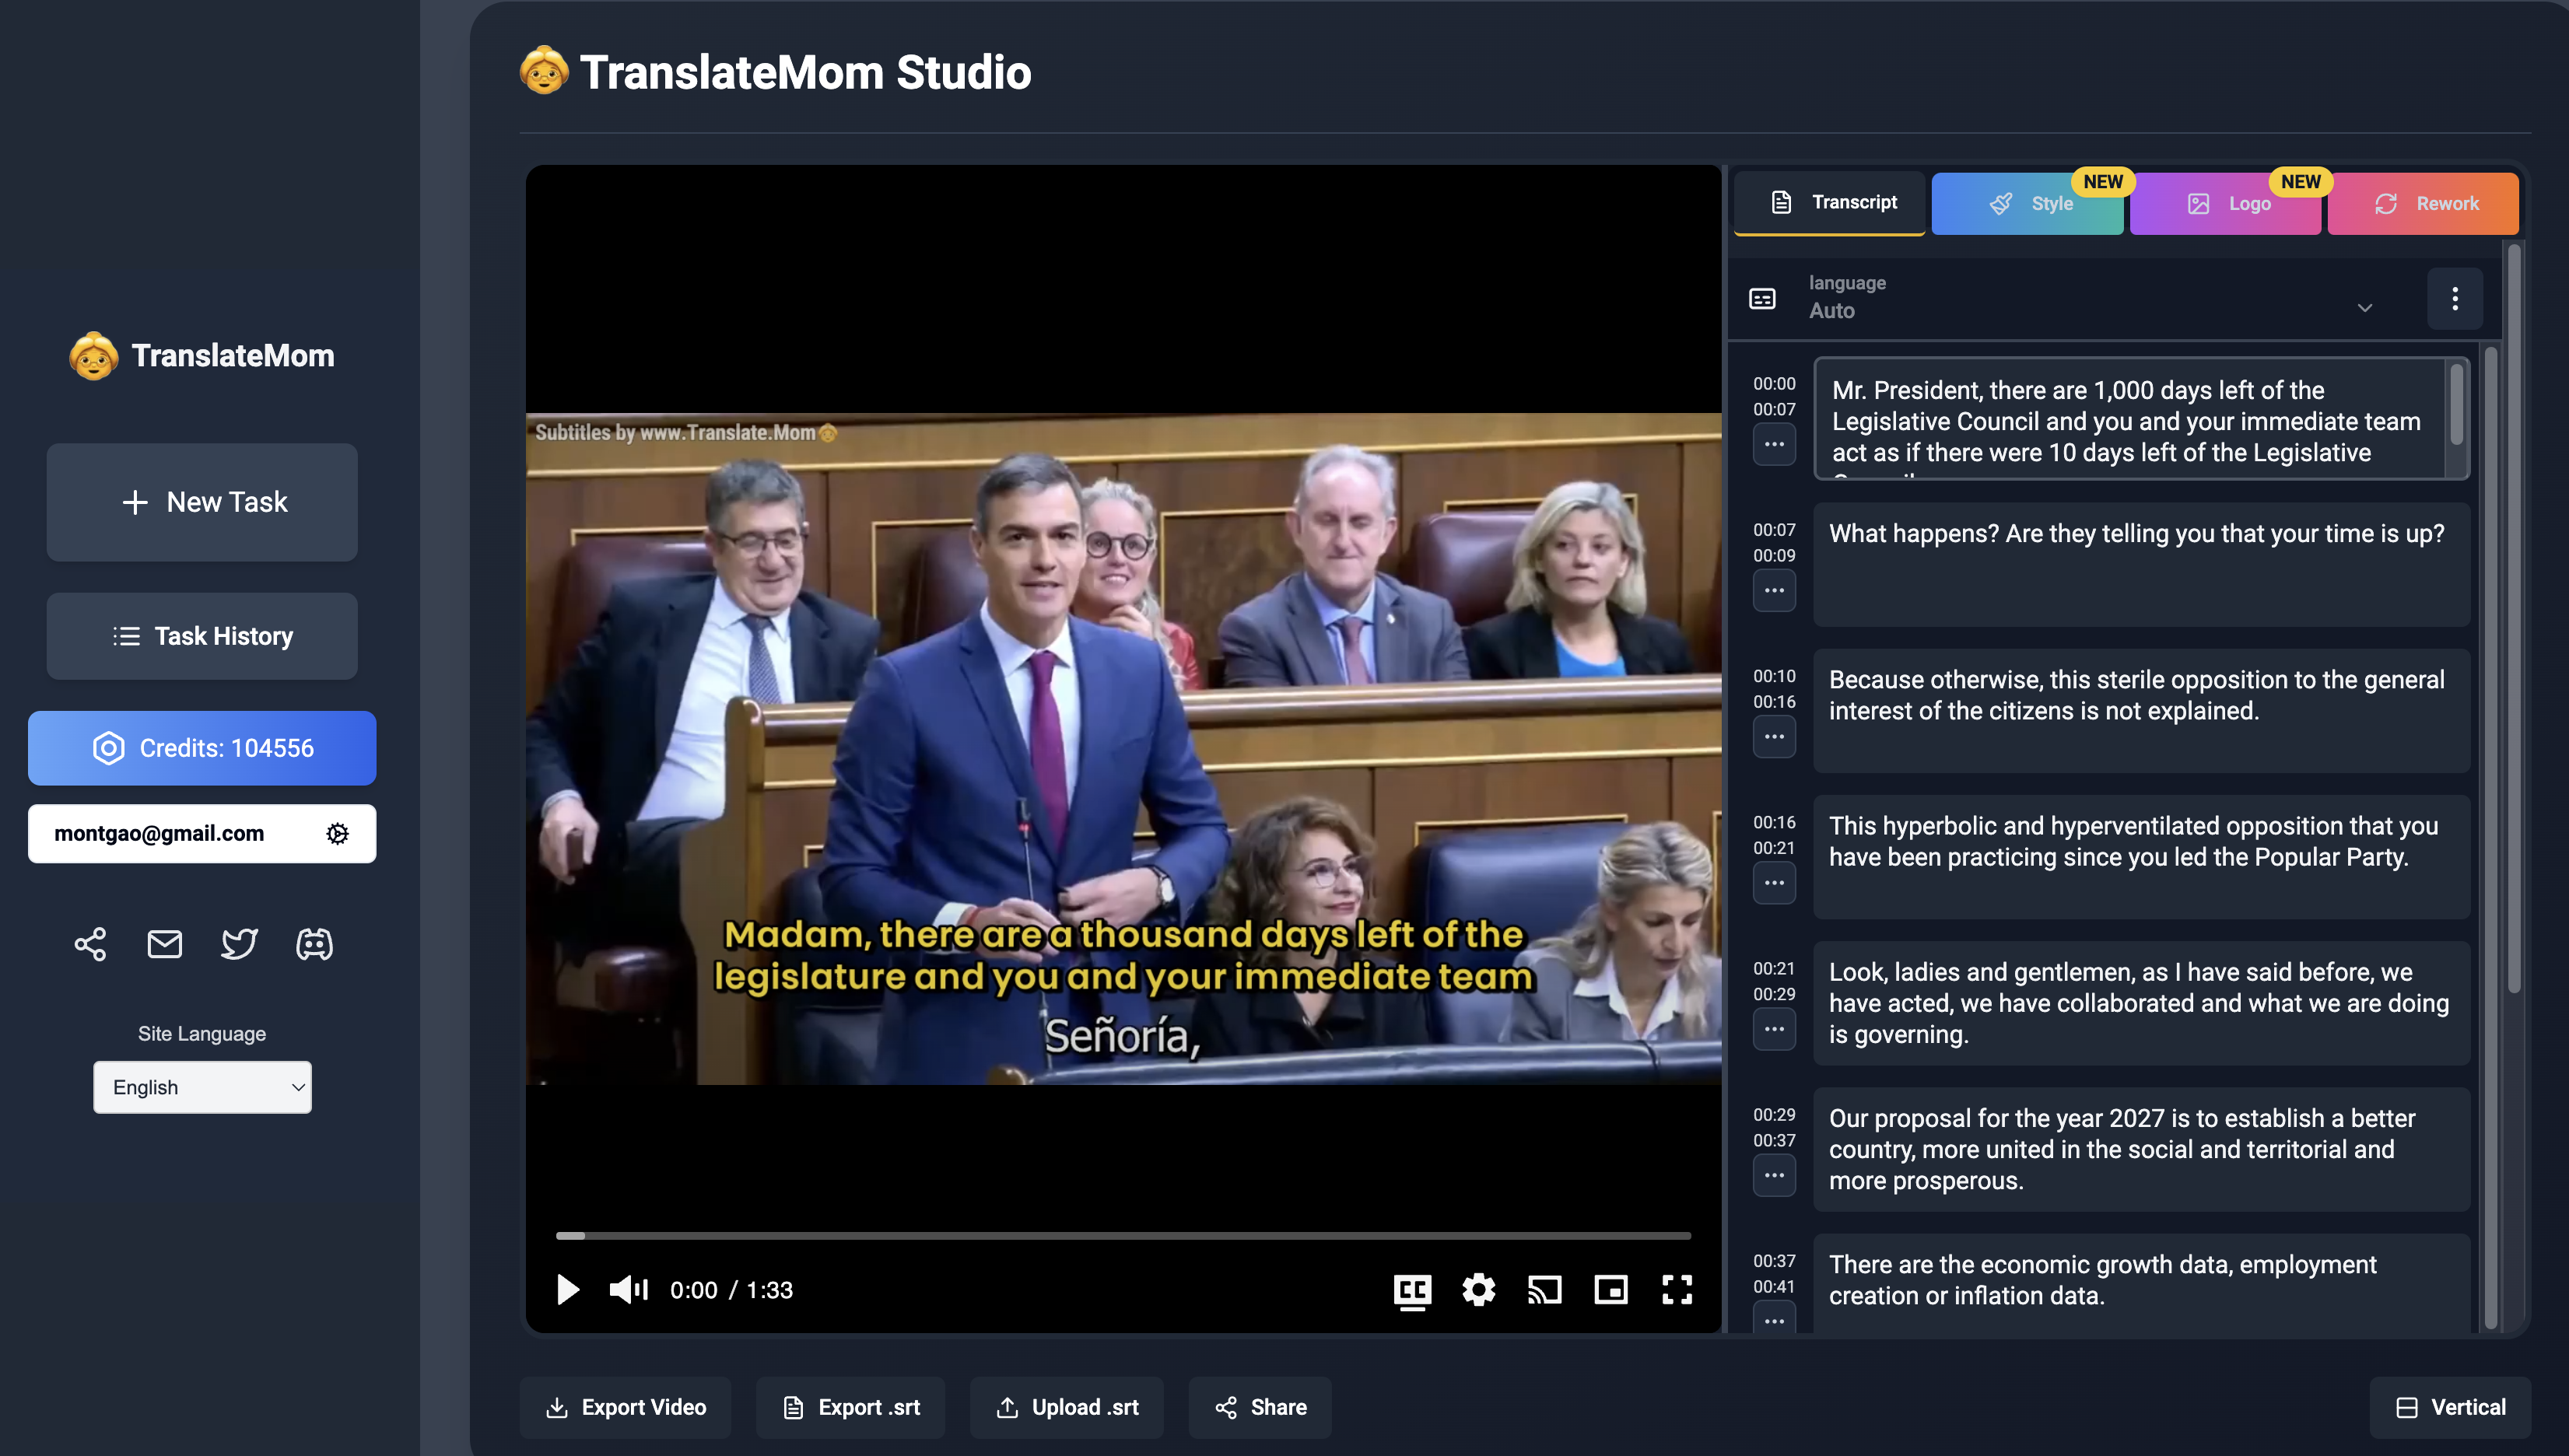Open the Site Language English dropdown
2569x1456 pixels.
tap(202, 1087)
